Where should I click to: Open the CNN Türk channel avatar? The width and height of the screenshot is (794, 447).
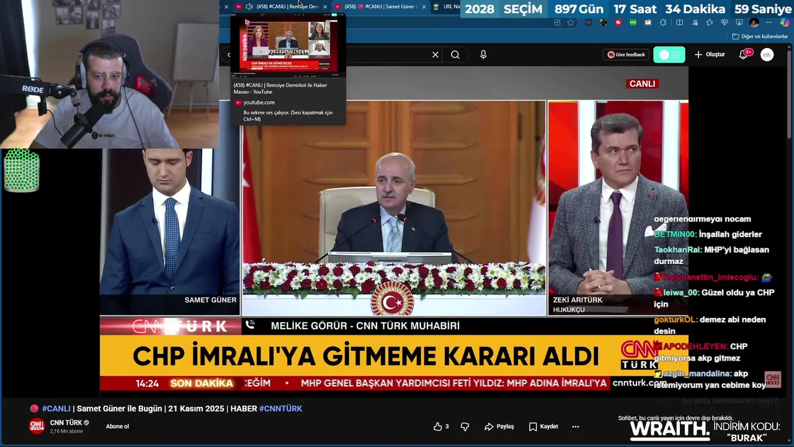[37, 427]
